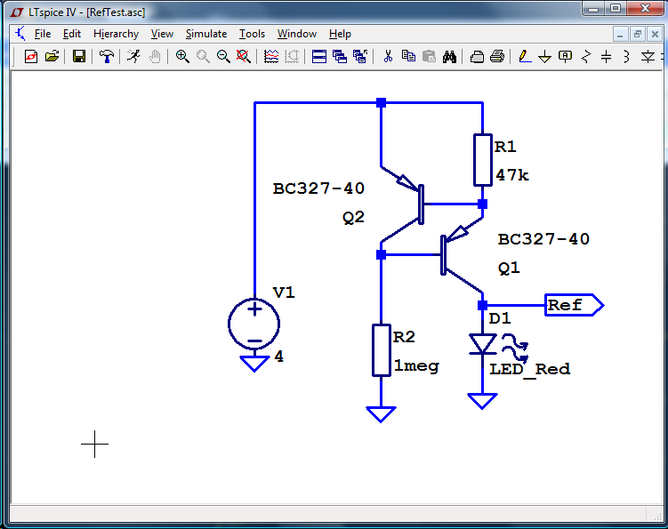668x529 pixels.
Task: Click the BC327-40 text above Q1
Action: 543,239
